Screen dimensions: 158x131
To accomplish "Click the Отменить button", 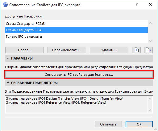I will click(x=108, y=124).
